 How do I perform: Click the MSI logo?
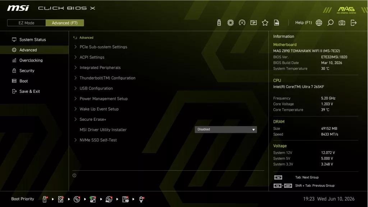click(x=18, y=8)
